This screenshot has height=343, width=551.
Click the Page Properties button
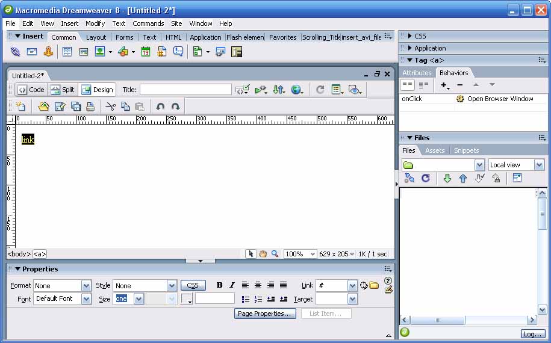point(264,314)
